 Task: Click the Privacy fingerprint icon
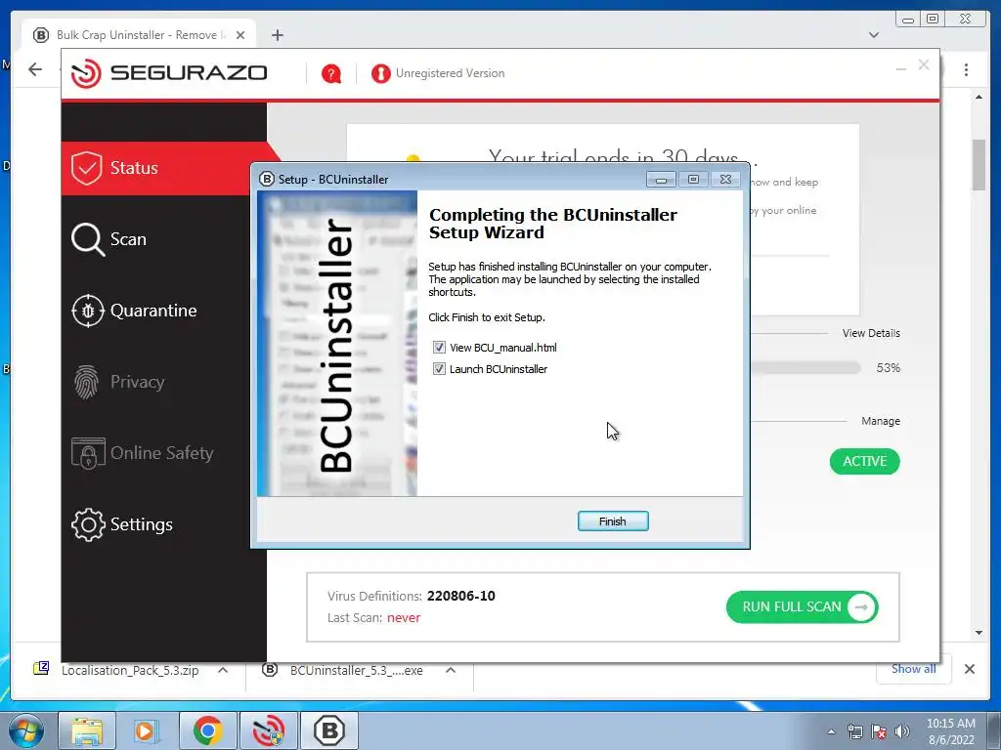(86, 382)
